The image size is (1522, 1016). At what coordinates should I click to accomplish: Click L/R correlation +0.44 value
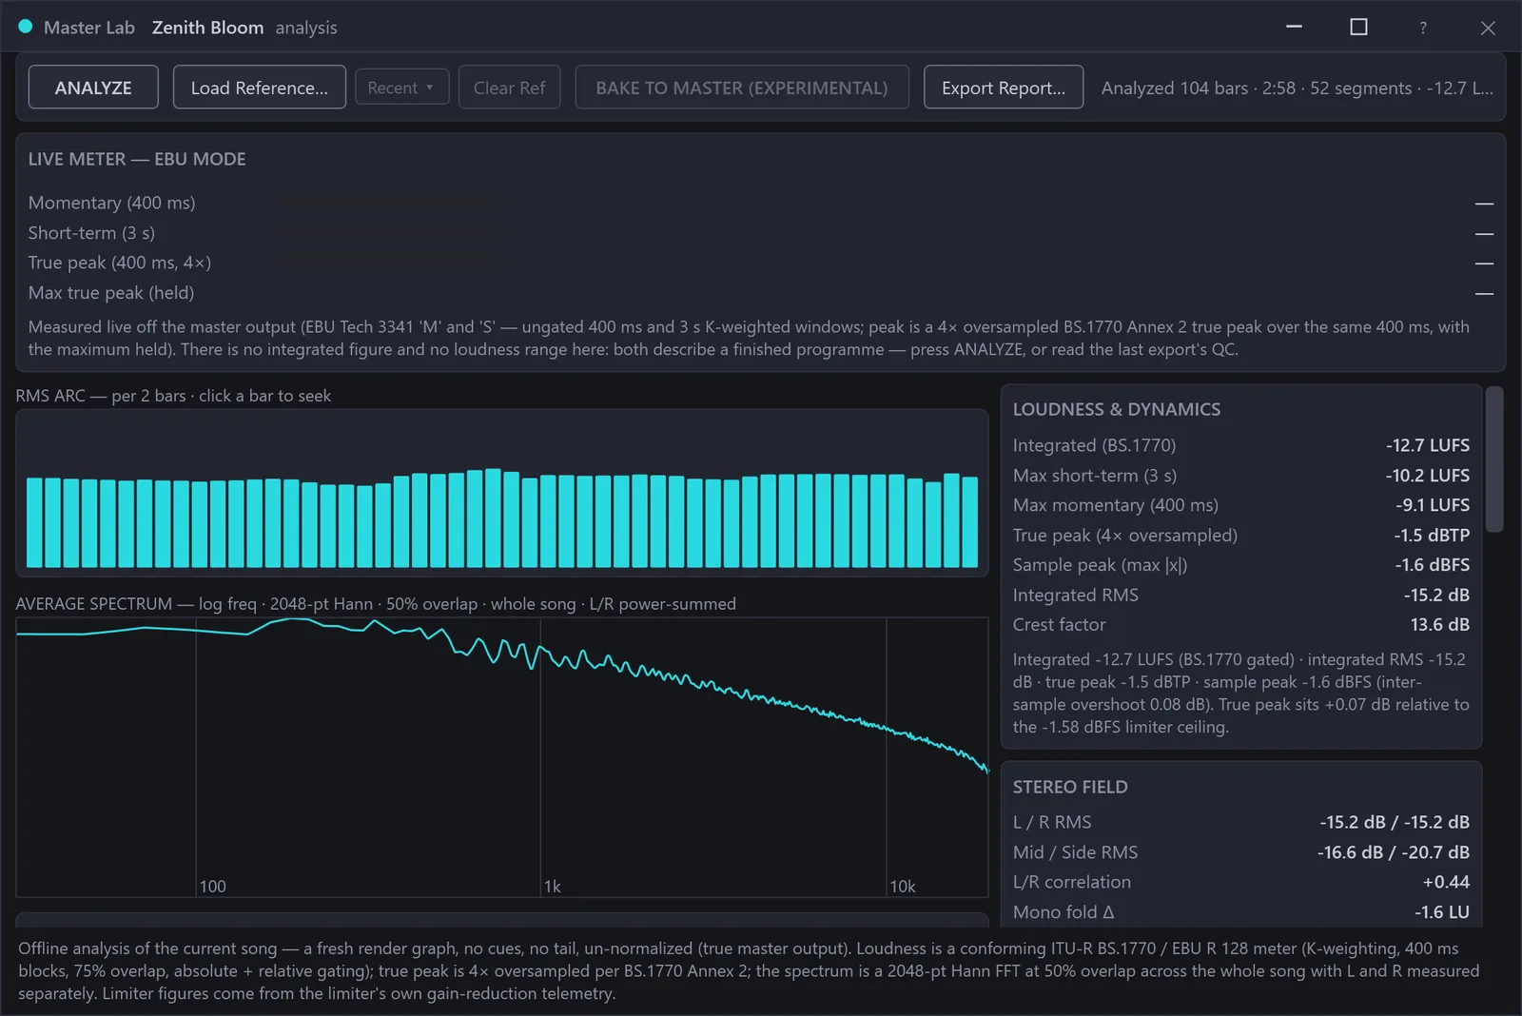1446,882
